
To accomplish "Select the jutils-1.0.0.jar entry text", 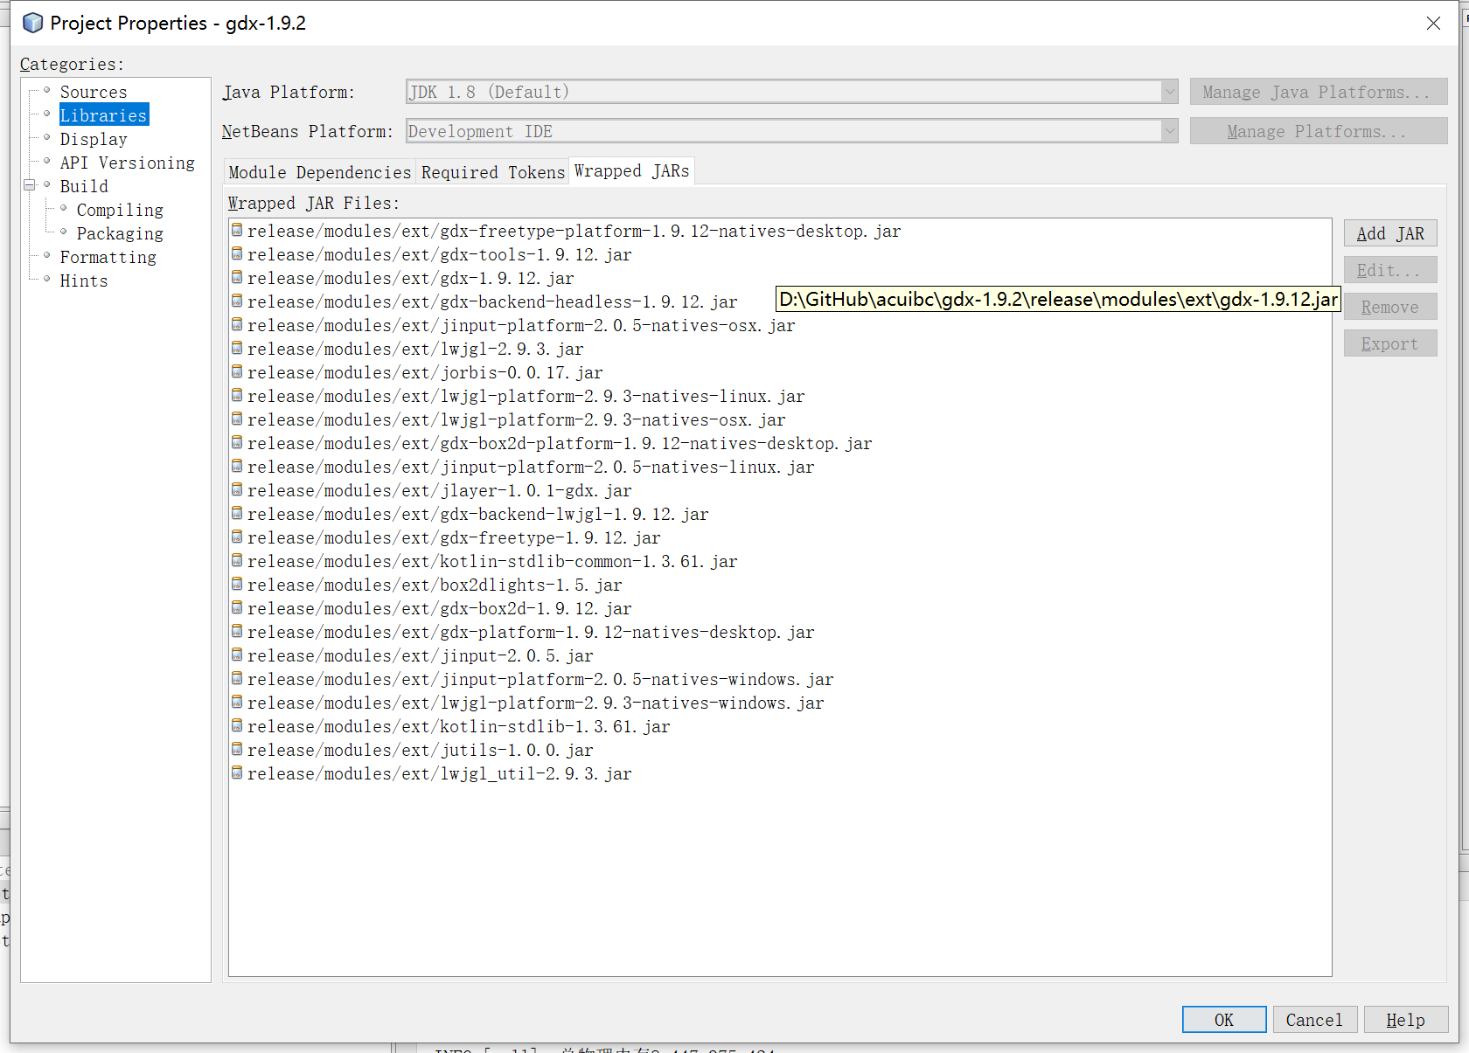I will click(x=420, y=750).
